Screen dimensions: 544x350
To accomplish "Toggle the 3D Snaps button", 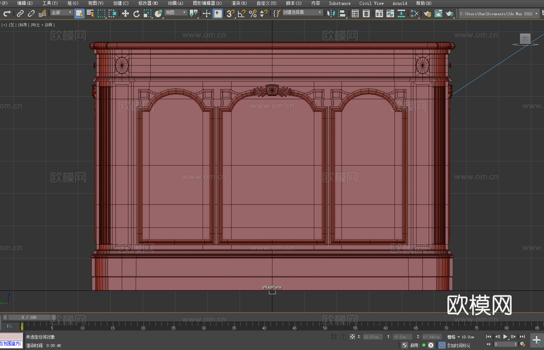I will pyautogui.click(x=231, y=13).
